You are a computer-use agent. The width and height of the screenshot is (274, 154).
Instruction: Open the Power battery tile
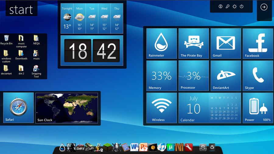coord(258,108)
